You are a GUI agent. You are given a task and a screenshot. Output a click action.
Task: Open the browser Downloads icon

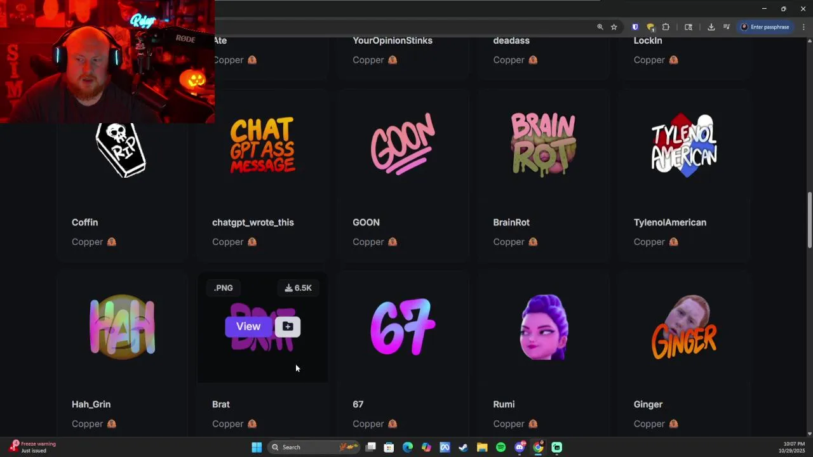click(x=711, y=27)
